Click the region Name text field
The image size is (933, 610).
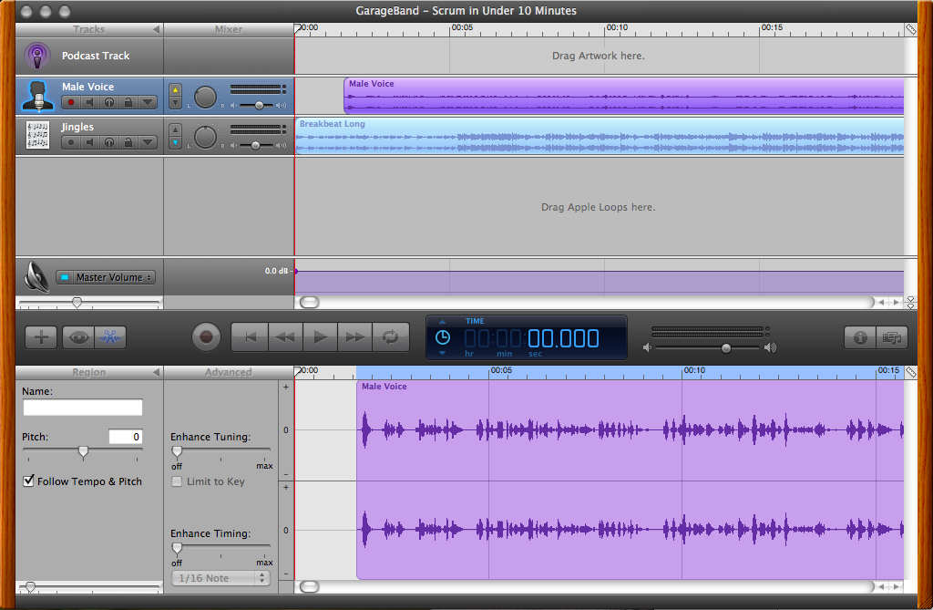83,408
